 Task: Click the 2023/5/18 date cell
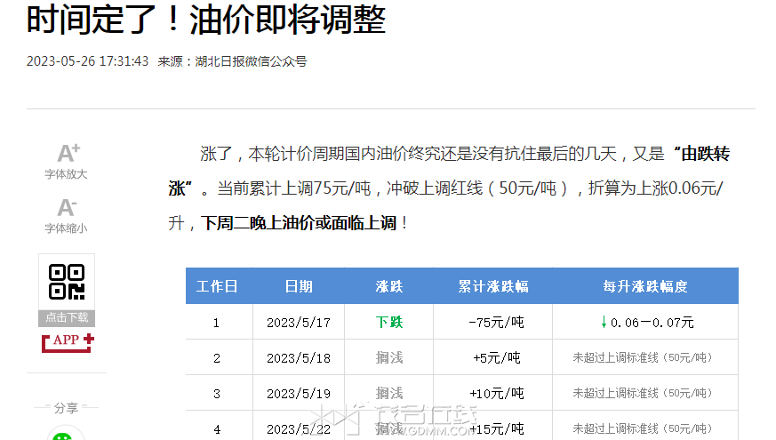click(299, 358)
